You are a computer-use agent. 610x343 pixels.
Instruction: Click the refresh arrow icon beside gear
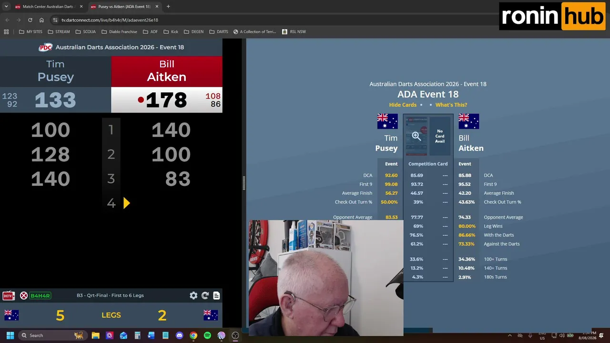pos(205,295)
